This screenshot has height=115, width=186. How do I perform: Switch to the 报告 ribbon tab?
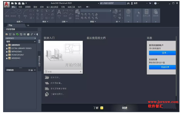pos(42,7)
